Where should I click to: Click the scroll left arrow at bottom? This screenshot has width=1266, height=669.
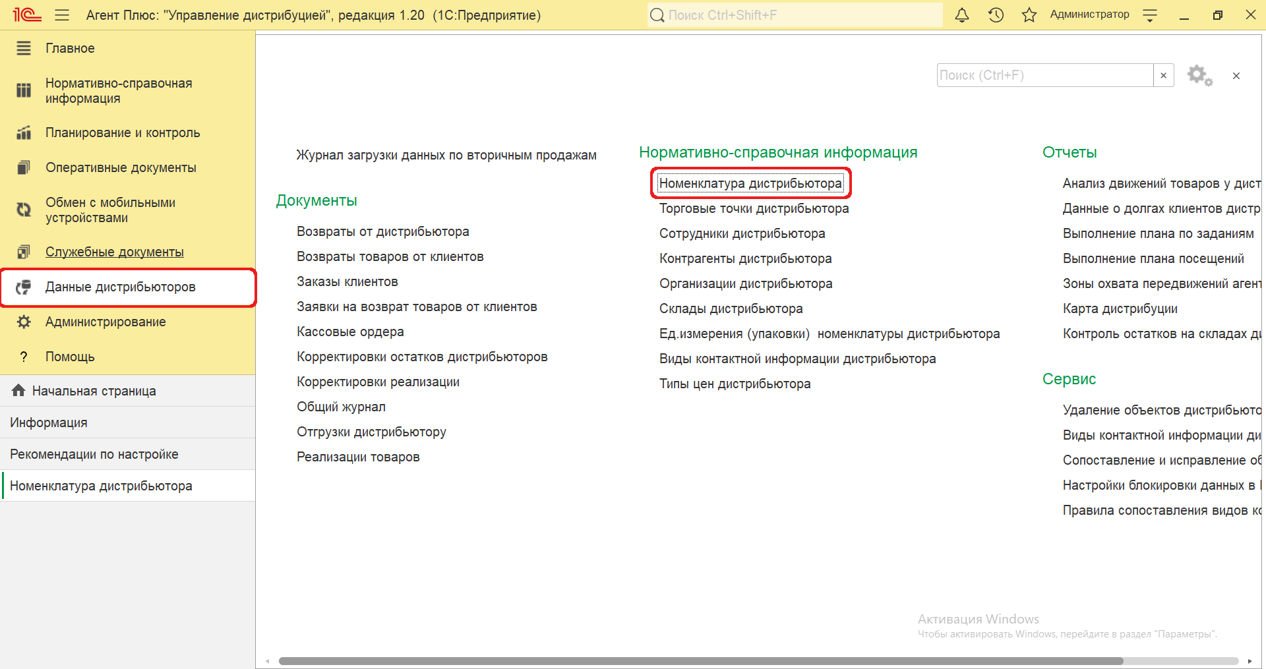[267, 661]
